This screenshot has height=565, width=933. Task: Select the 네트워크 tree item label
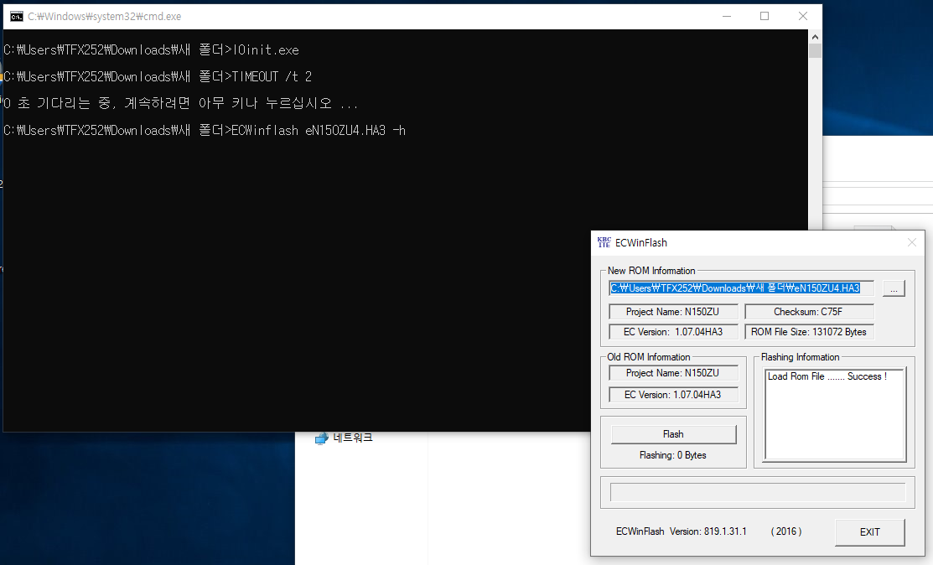pos(353,438)
